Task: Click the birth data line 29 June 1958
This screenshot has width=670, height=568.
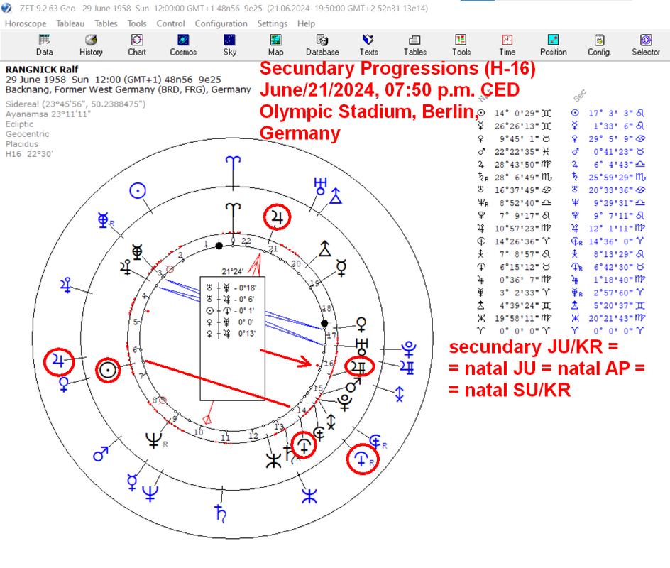Action: [114, 80]
